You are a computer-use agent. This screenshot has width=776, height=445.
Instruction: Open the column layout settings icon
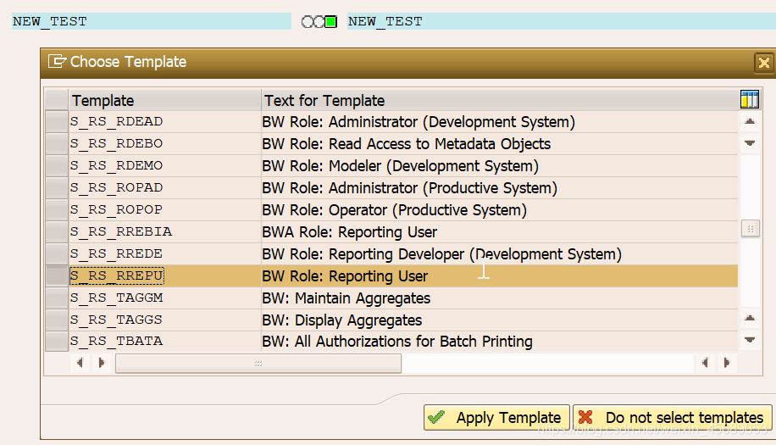(x=749, y=99)
